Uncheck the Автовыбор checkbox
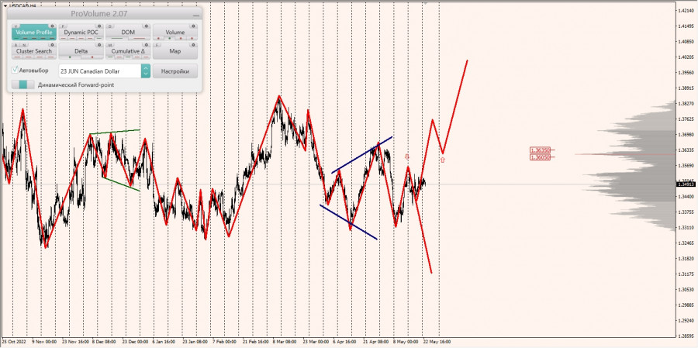This screenshot has width=698, height=348. click(16, 70)
